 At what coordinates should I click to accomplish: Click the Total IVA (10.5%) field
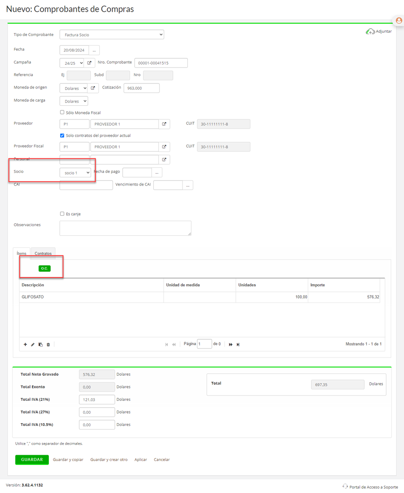click(97, 425)
